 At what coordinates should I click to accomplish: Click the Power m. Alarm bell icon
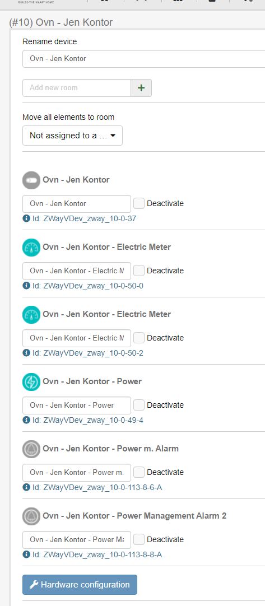point(31,449)
